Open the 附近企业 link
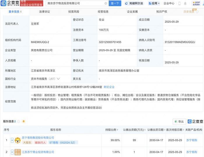 click(109, 87)
